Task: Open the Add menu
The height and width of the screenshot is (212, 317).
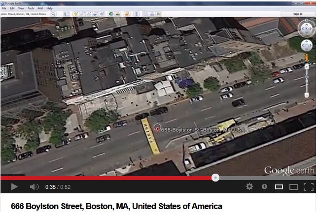Action: coord(40,8)
